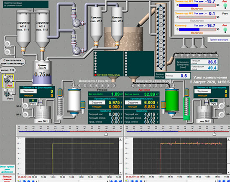This screenshot has width=230, height=182.
Task: Toggle the Авт mode of Элеватор №1
Action: tap(225, 1)
